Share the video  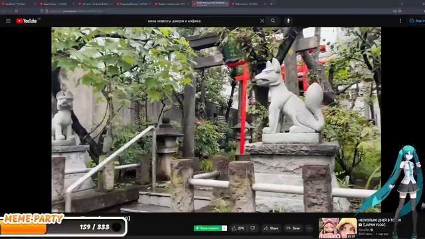[272, 228]
